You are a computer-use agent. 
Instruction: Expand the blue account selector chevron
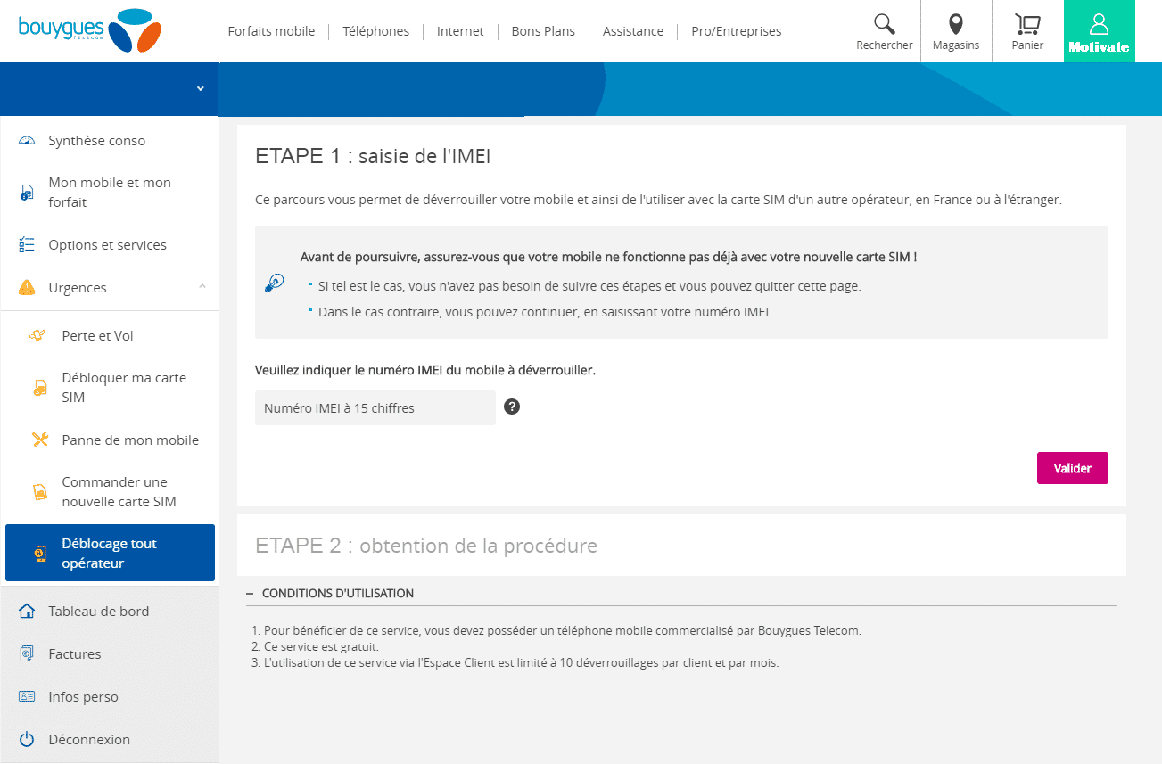(201, 88)
